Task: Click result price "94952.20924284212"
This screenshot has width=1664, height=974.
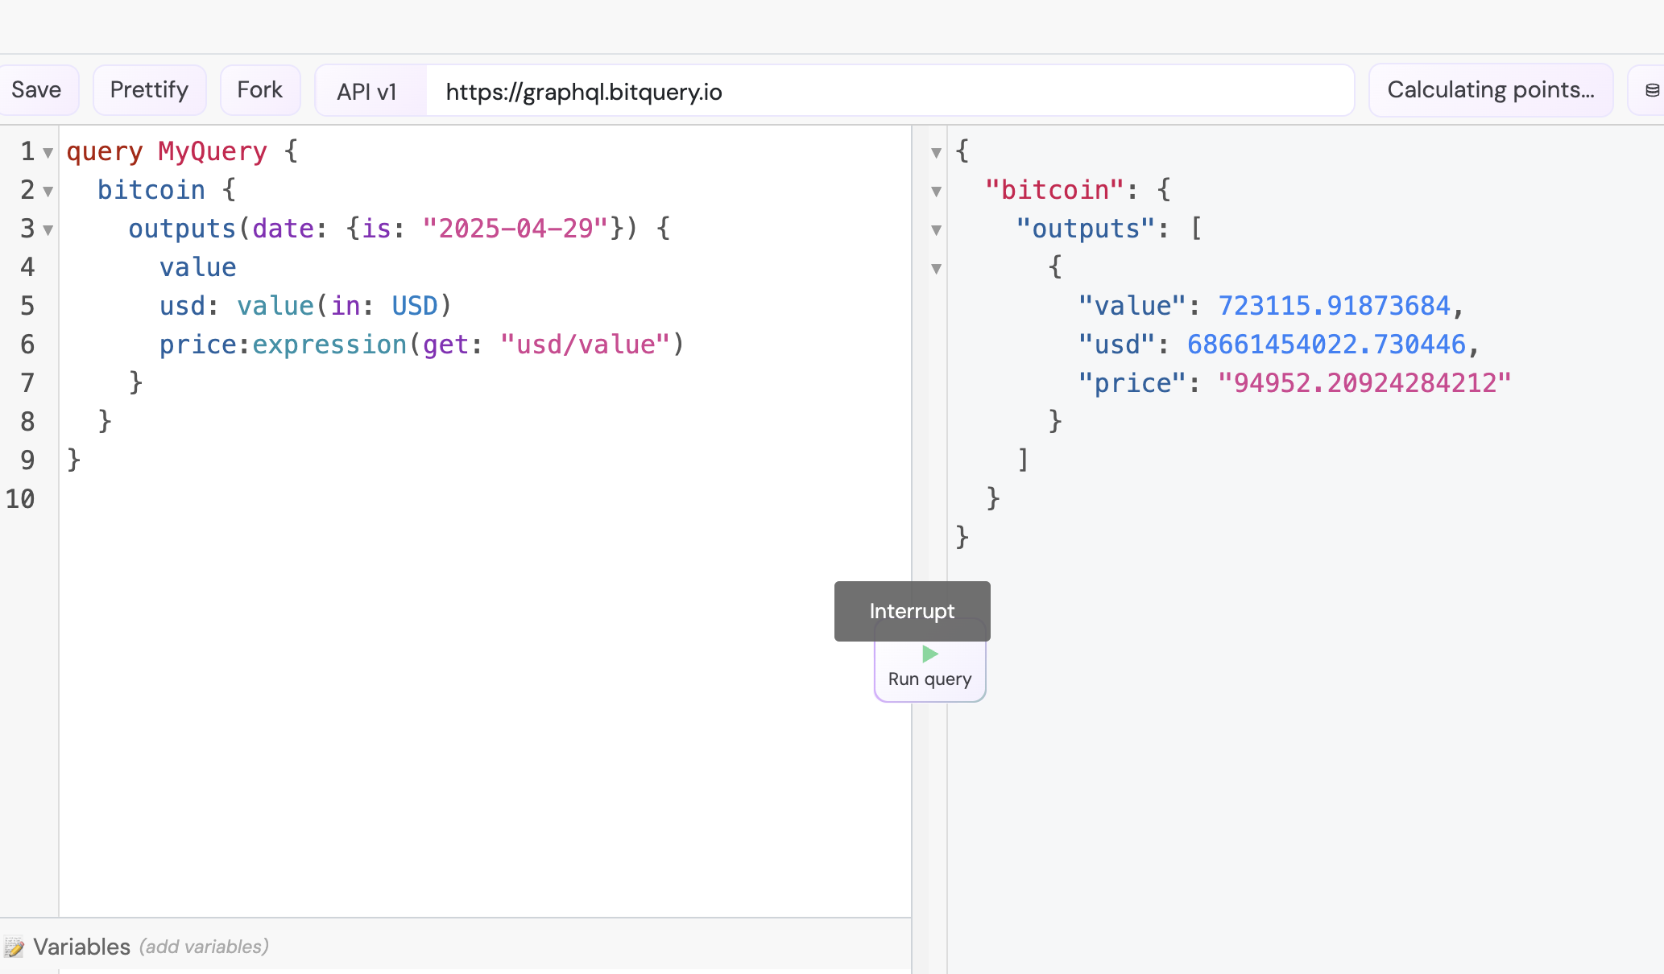Action: coord(1364,383)
